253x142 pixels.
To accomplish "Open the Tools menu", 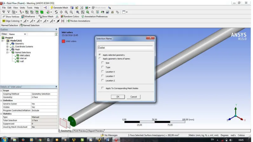I will [x=30, y=8].
